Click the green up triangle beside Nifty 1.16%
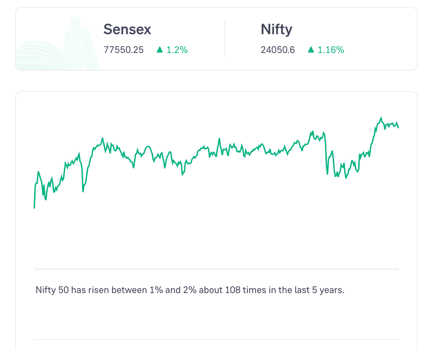This screenshot has height=350, width=428. pyautogui.click(x=311, y=50)
